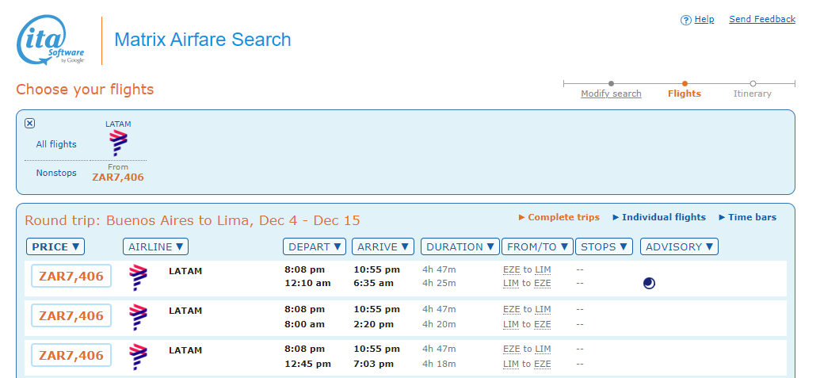Click the Itinerary progress dot
Viewport: 820px width, 378px height.
753,84
